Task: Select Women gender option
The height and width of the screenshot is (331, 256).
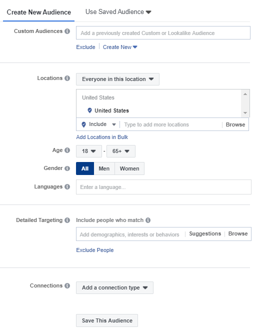Action: tap(129, 168)
